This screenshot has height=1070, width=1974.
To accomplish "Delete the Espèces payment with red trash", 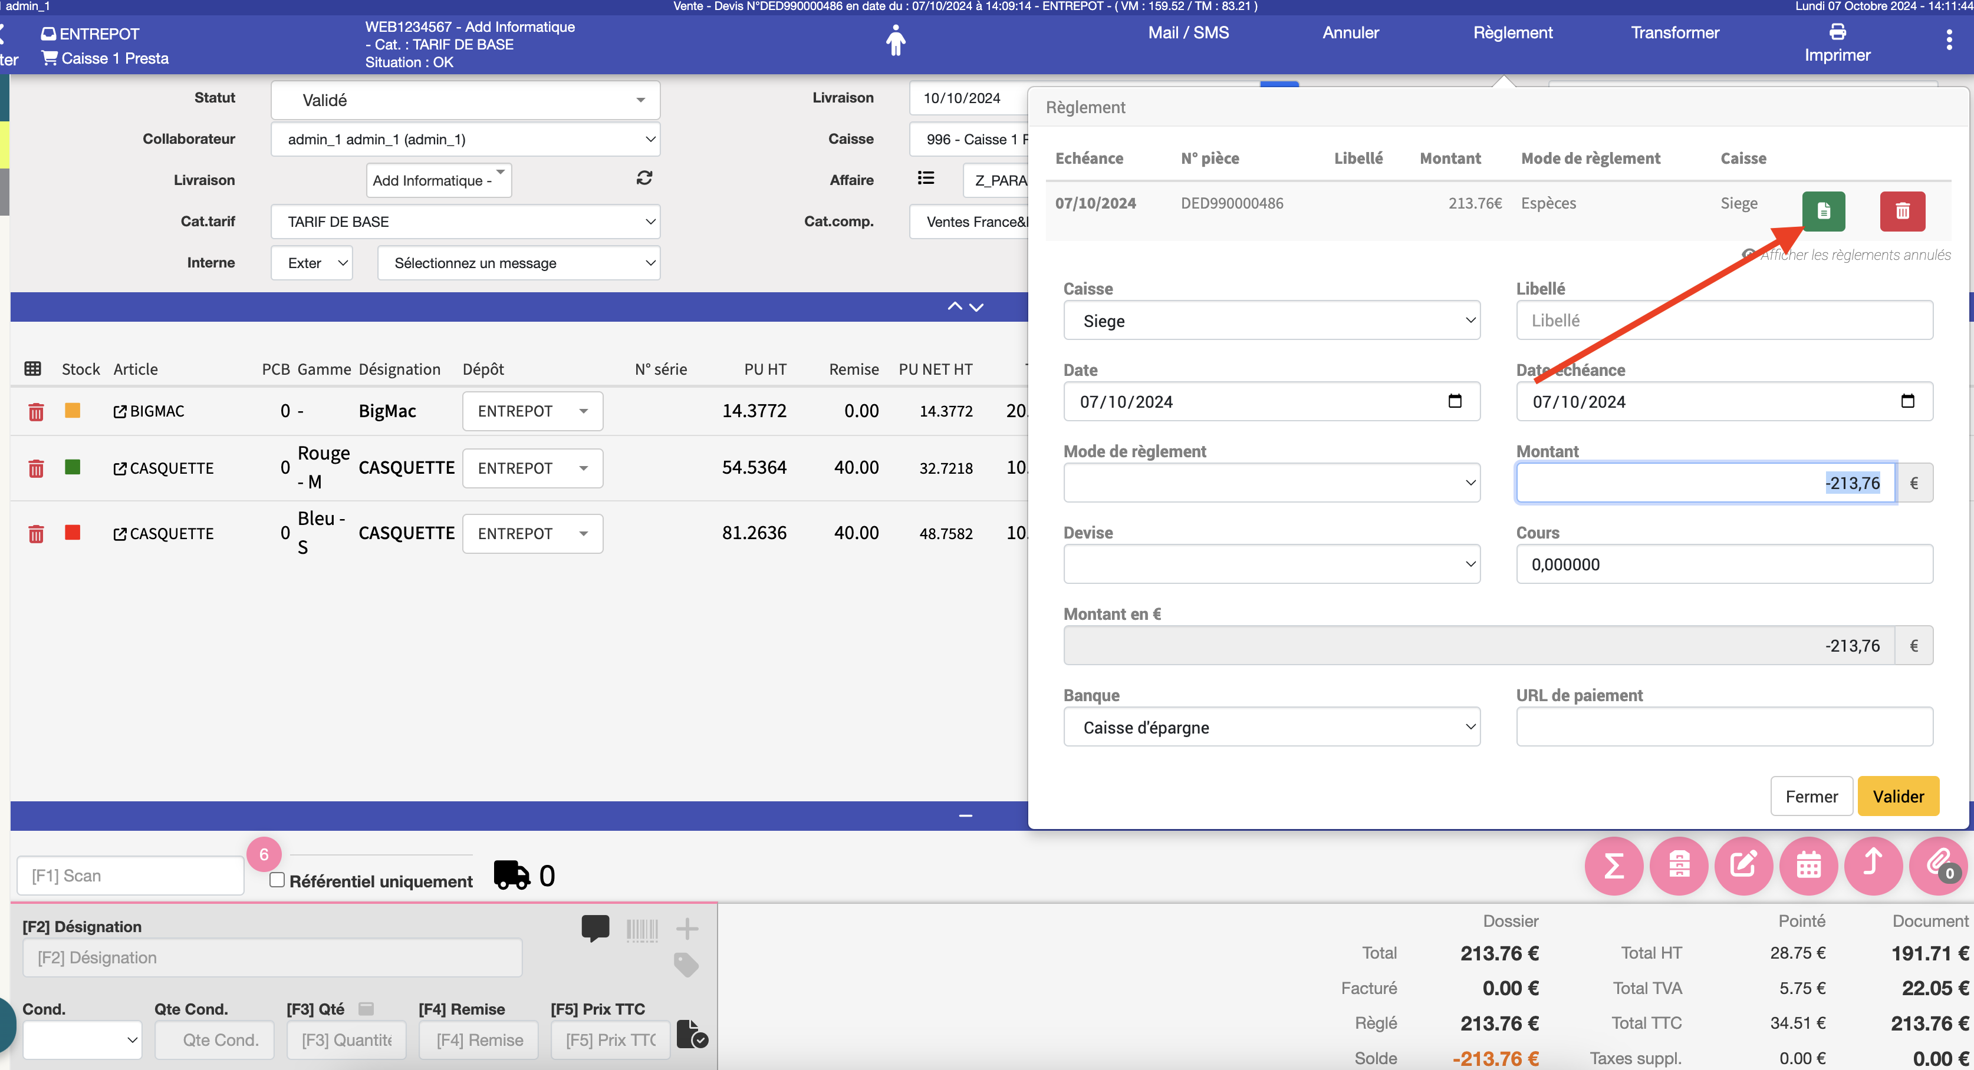I will click(x=1902, y=210).
